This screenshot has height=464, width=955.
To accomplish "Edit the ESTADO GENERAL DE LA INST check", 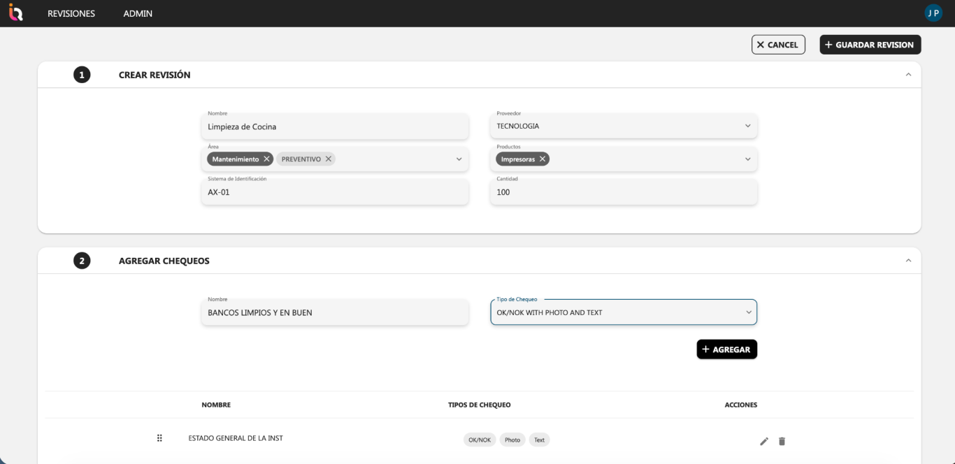I will [x=764, y=441].
